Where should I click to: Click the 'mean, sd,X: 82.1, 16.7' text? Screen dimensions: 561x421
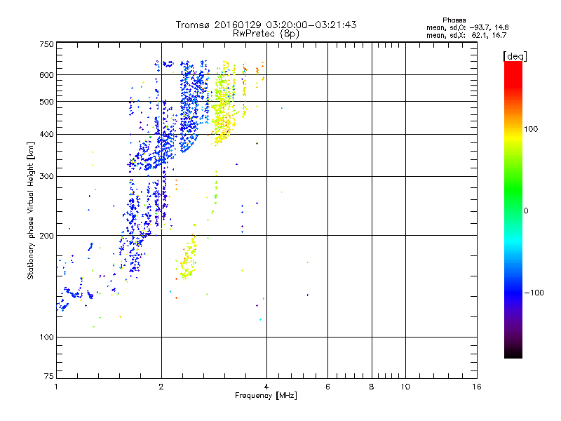click(x=466, y=35)
